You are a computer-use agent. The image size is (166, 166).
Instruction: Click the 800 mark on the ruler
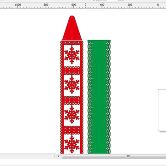pyautogui.click(x=46, y=5)
